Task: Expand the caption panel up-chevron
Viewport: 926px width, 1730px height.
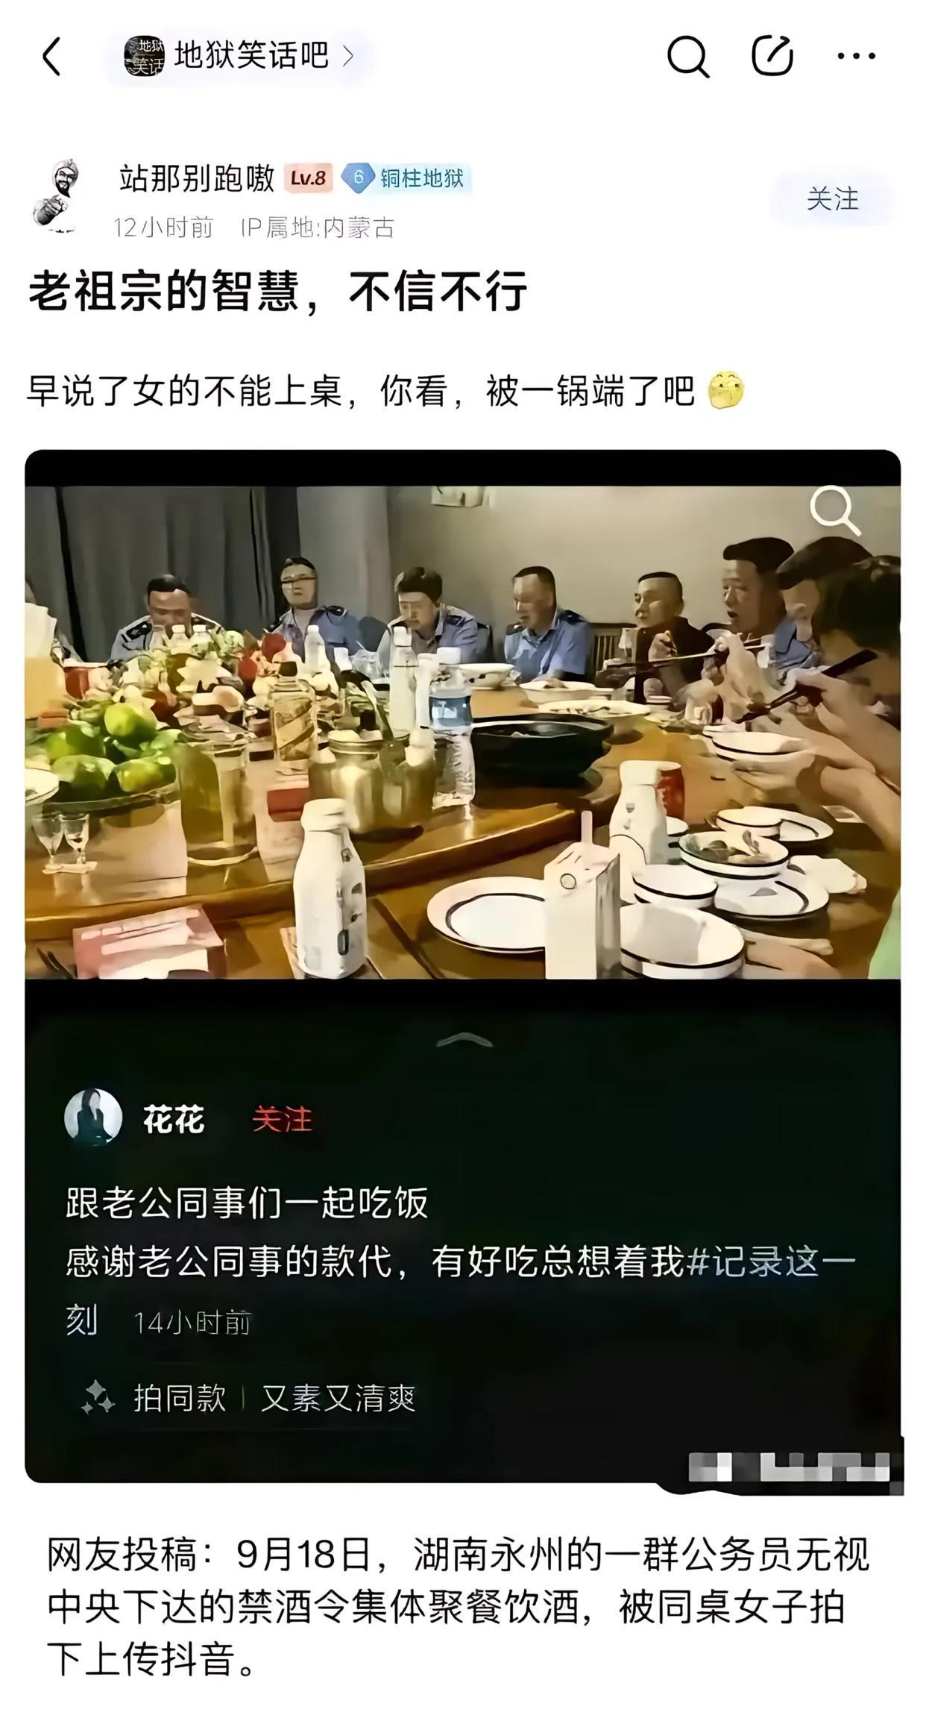Action: click(x=463, y=1041)
